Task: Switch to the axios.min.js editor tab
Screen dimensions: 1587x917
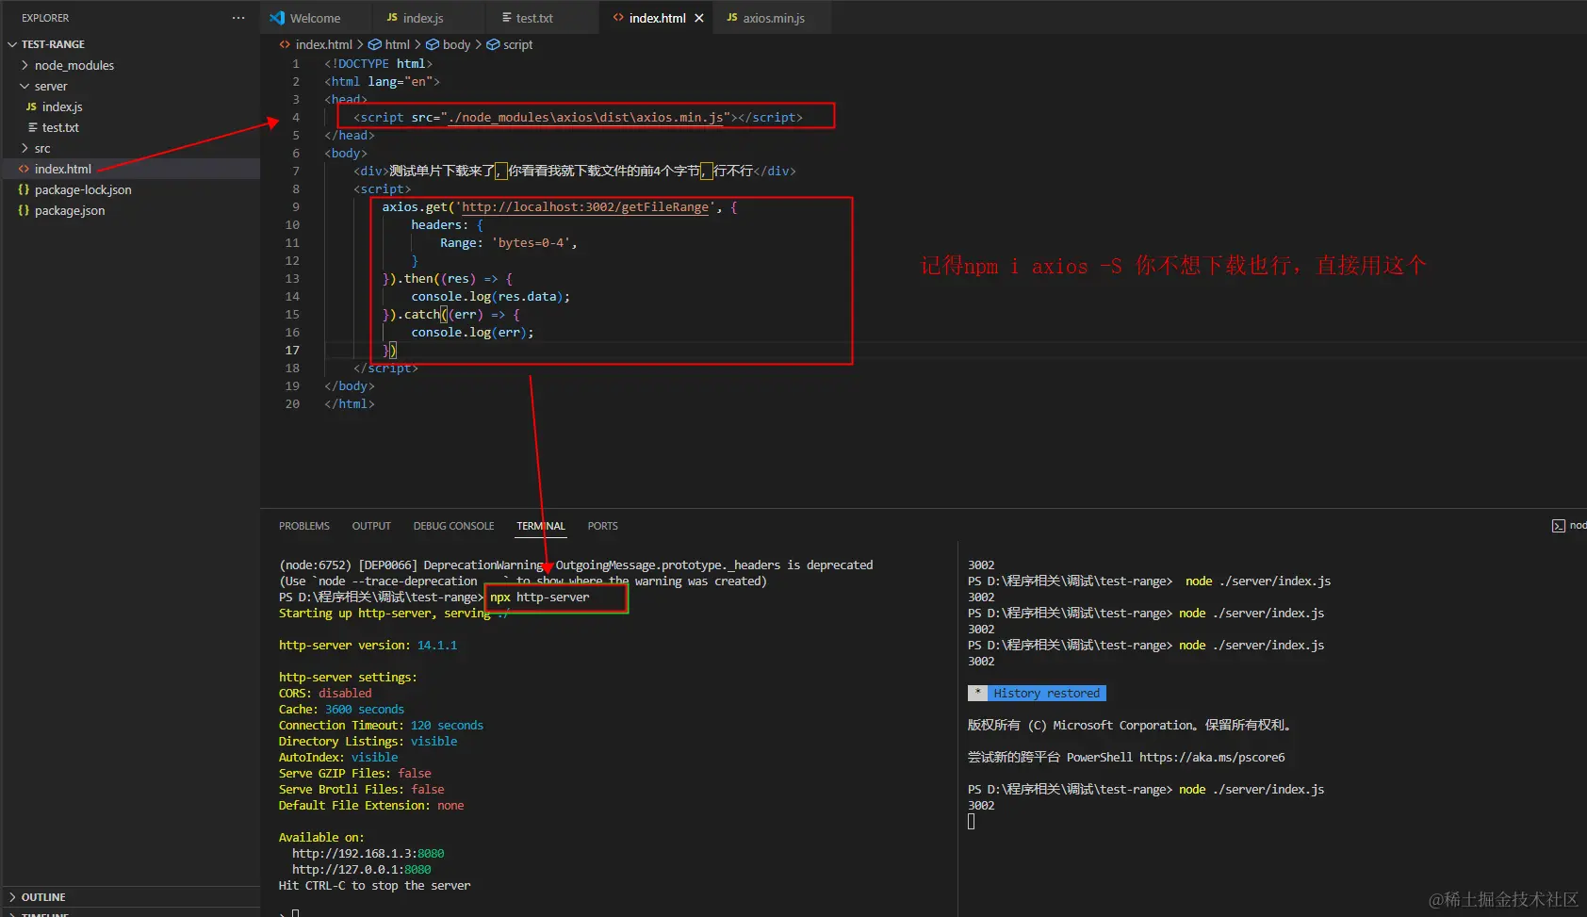Action: coord(774,18)
